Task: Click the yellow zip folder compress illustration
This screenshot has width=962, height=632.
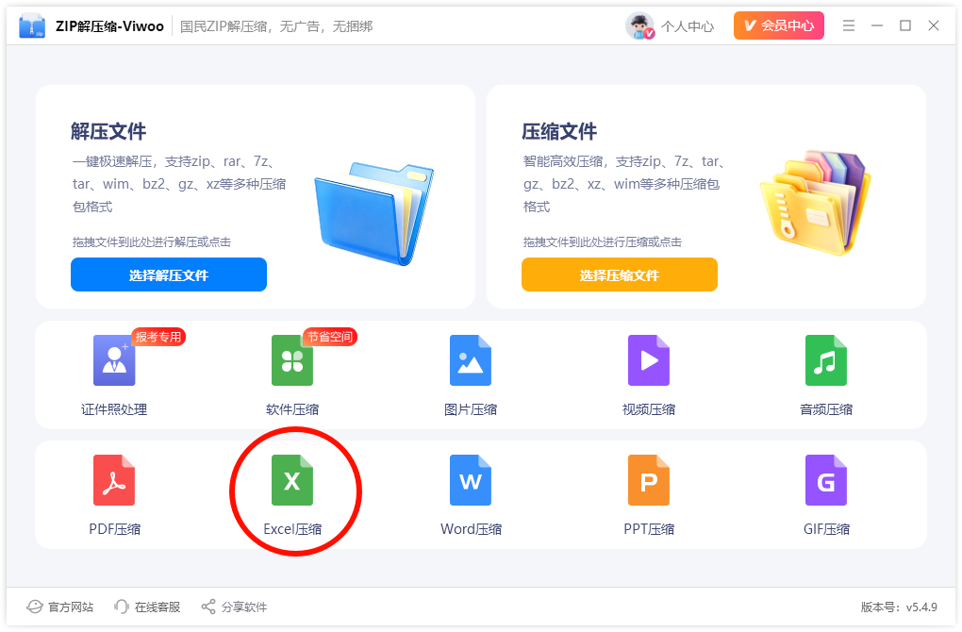Action: click(x=816, y=203)
